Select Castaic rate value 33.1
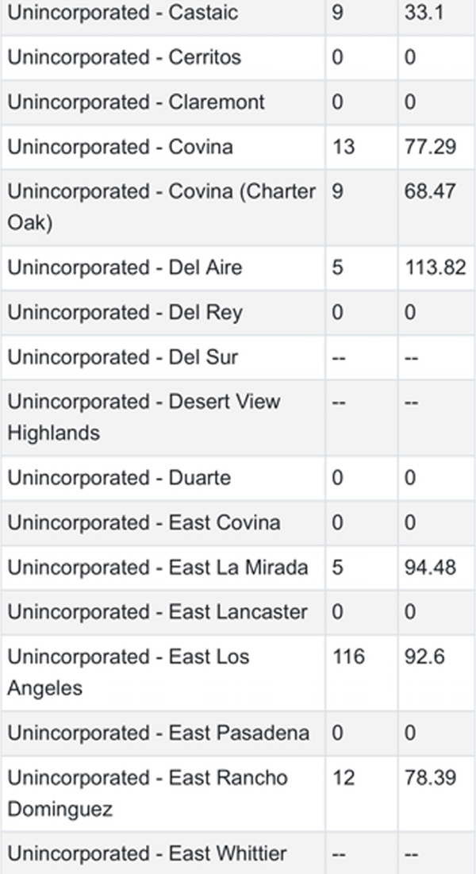Viewport: 476px width, 874px height. pos(424,12)
